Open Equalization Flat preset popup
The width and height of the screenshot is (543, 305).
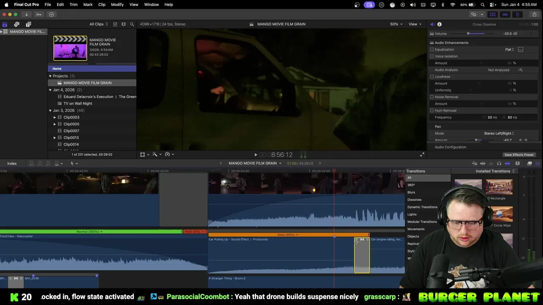tap(509, 50)
